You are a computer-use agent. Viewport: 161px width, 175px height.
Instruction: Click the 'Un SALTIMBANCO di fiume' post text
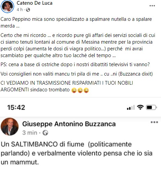click(x=76, y=153)
